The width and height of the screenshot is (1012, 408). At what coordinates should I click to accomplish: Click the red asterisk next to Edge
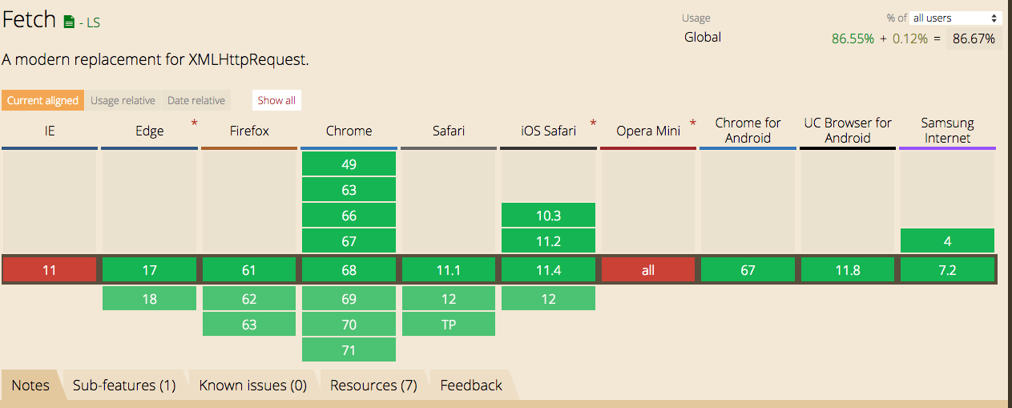pyautogui.click(x=194, y=123)
